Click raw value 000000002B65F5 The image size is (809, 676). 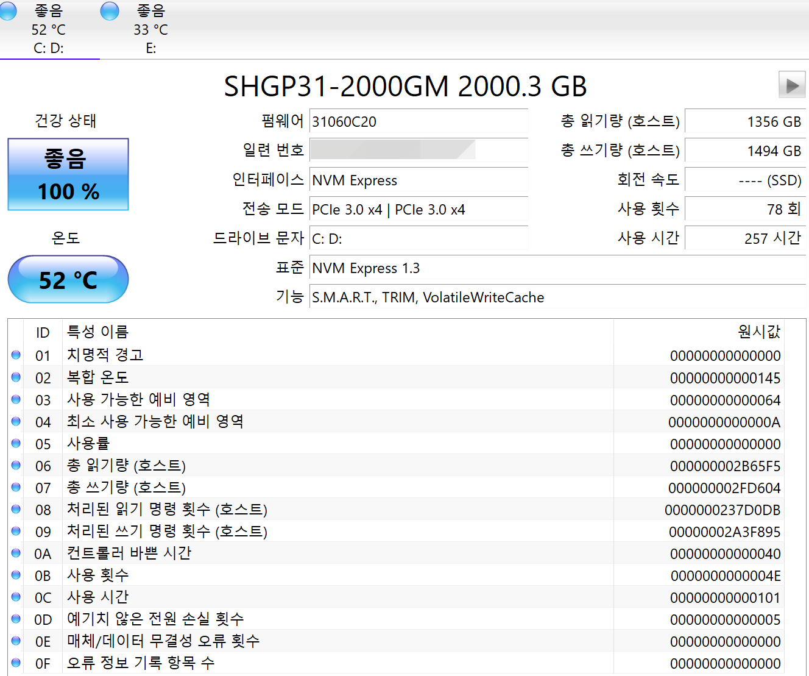click(x=726, y=466)
